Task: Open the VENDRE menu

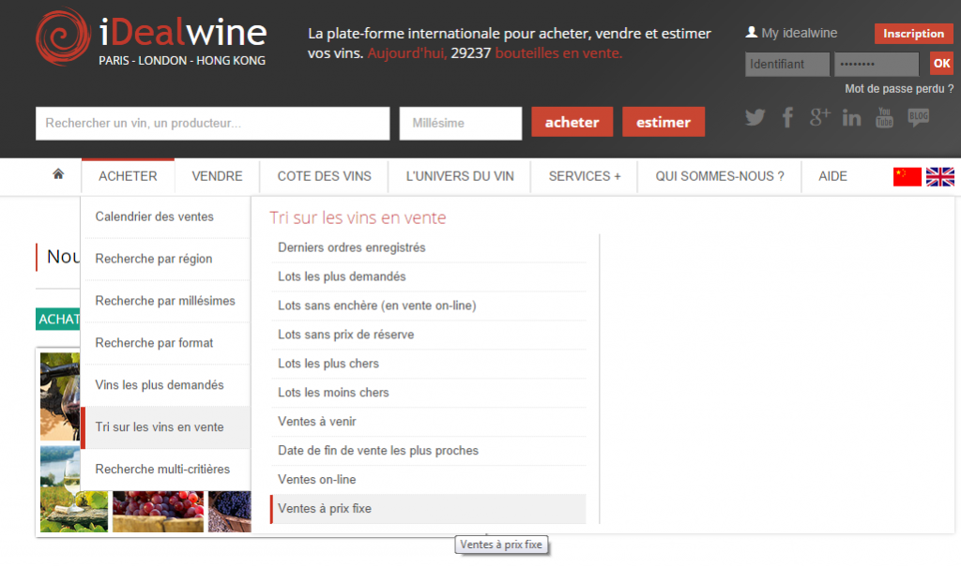Action: [x=217, y=176]
